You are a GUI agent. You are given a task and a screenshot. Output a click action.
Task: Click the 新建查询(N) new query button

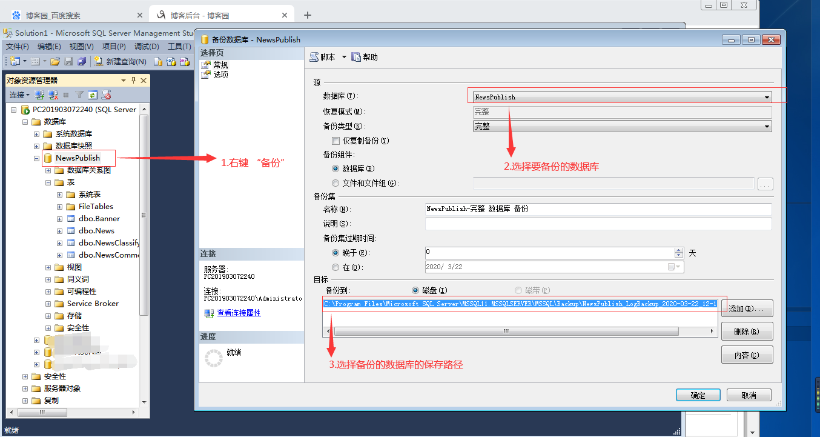[x=121, y=61]
